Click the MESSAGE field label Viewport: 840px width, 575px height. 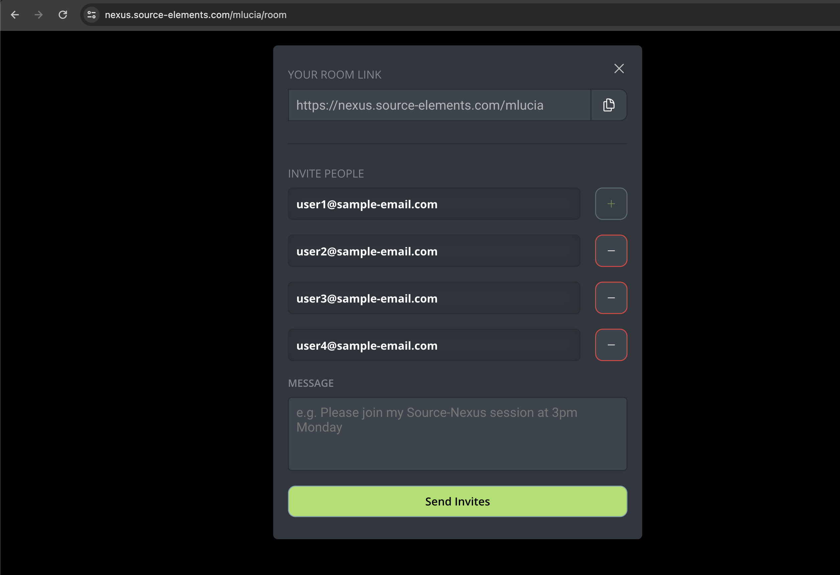pyautogui.click(x=310, y=383)
